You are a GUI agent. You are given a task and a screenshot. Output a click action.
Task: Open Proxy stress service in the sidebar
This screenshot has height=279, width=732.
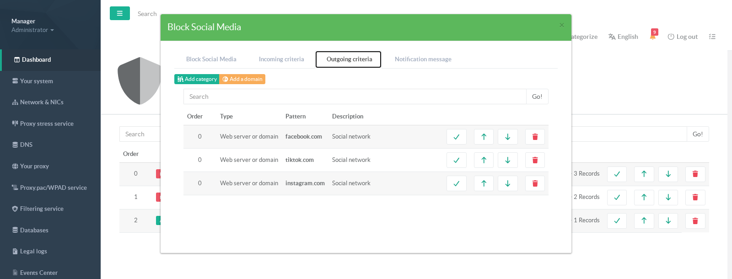point(50,123)
